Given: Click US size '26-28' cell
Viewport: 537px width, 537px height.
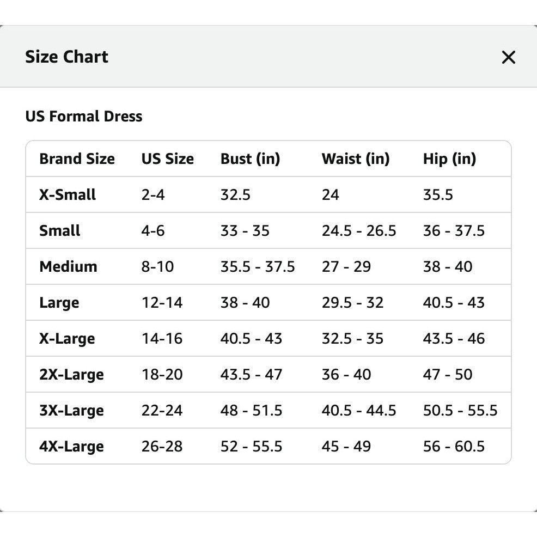Looking at the screenshot, I should point(162,447).
